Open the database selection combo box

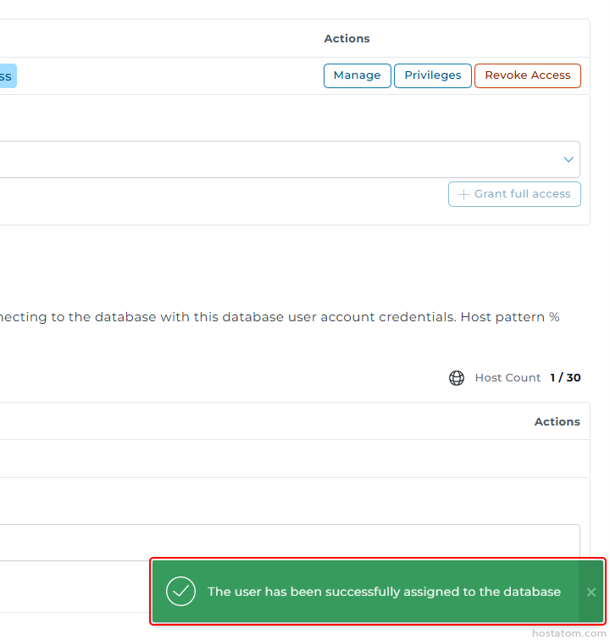289,159
